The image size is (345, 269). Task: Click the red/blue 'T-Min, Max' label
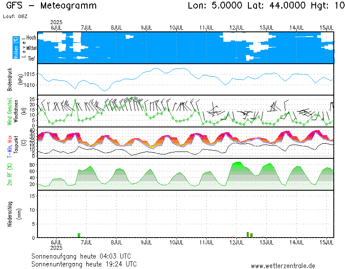click(x=9, y=146)
